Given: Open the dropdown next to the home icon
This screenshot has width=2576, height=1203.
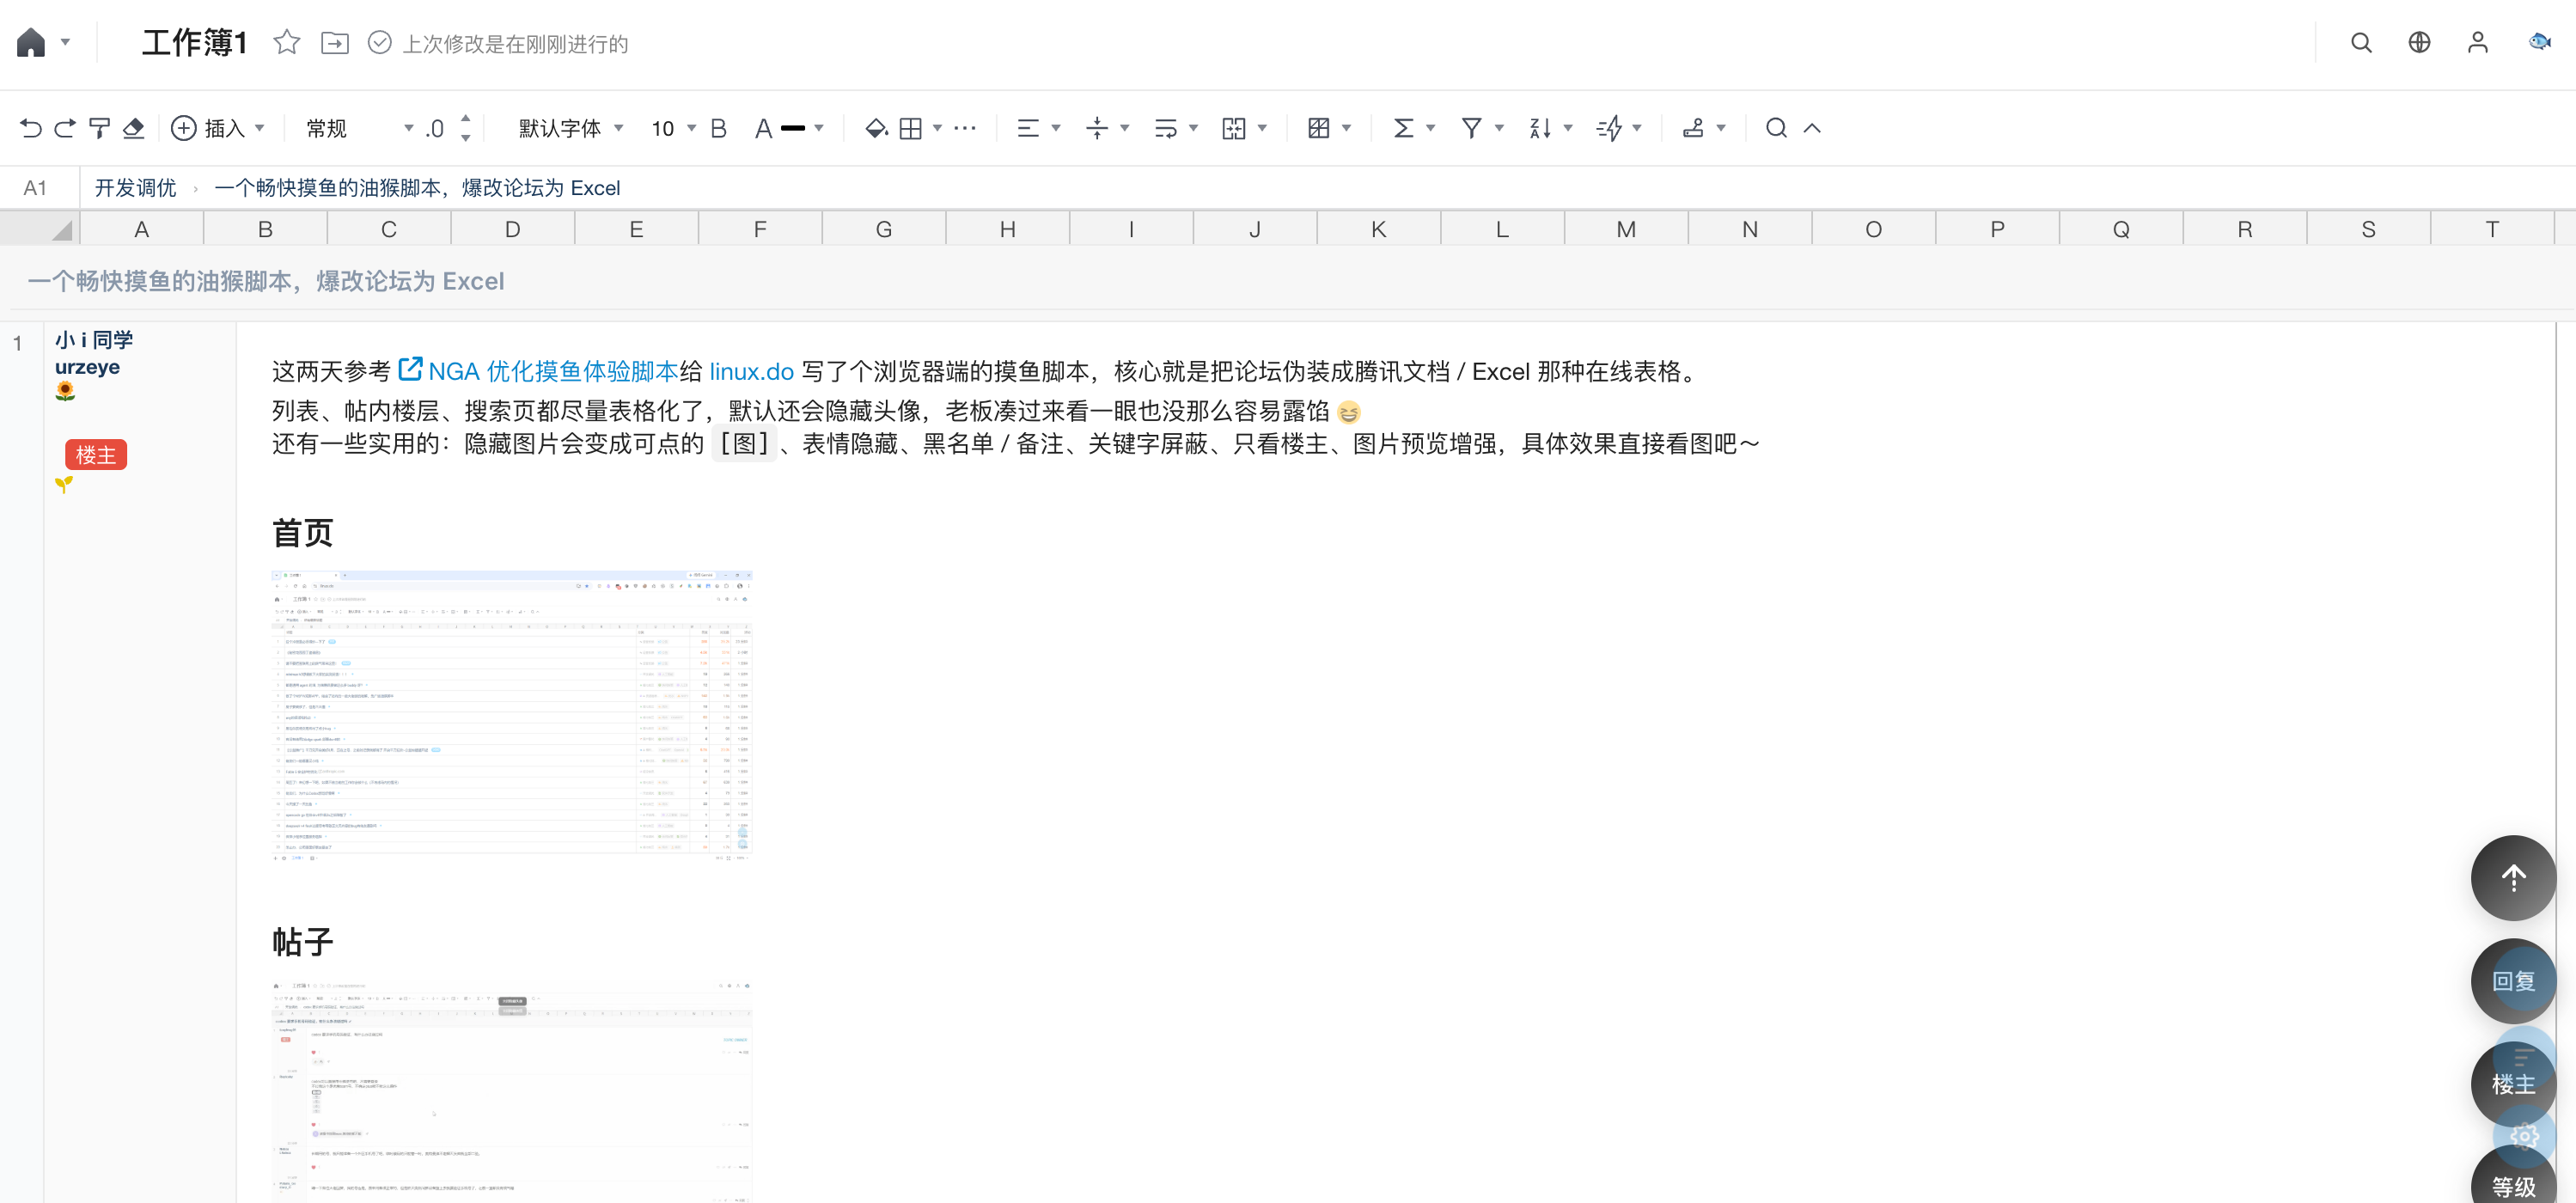Looking at the screenshot, I should click(x=66, y=43).
